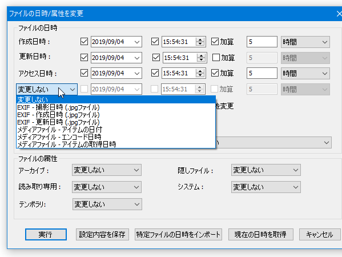This screenshot has height=257, width=342.
Task: Open the 隠しファイル attribute dropdown
Action: (x=266, y=170)
